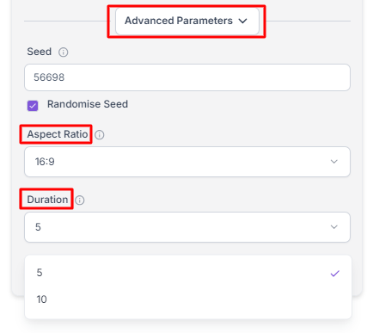This screenshot has width=373, height=333.
Task: Collapse the Advanced Parameters section
Action: point(187,21)
